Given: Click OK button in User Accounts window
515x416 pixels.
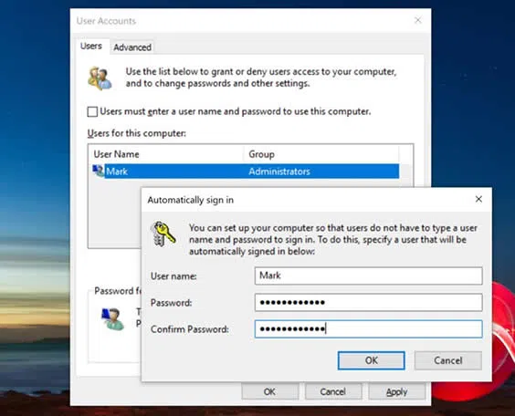Looking at the screenshot, I should [x=269, y=391].
